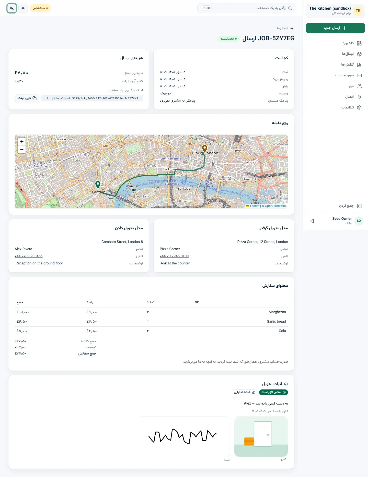Click the TK vendor avatar

click(x=358, y=11)
